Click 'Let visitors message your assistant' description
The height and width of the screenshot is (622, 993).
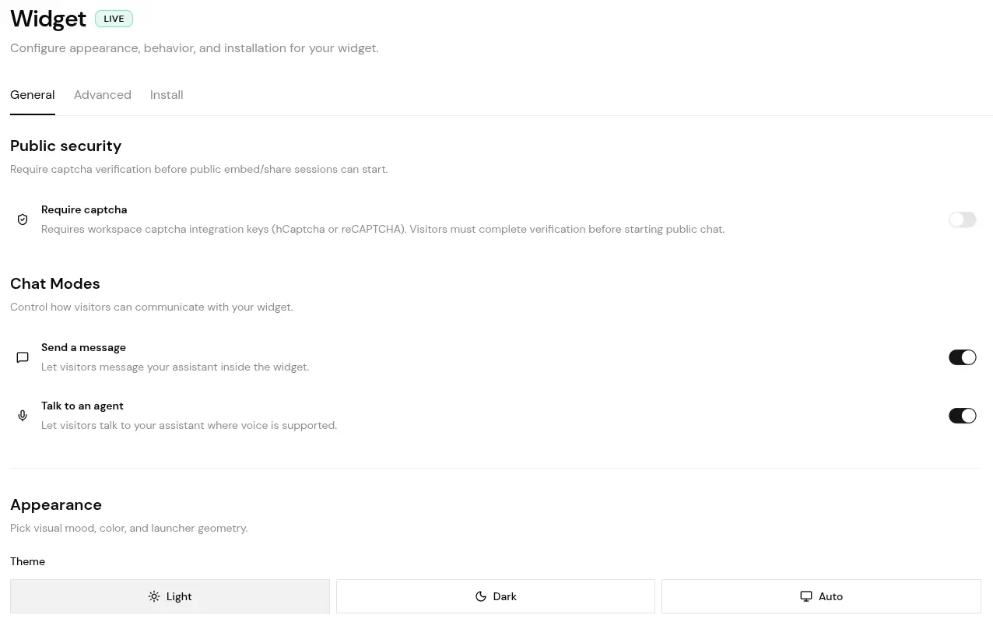coord(175,367)
